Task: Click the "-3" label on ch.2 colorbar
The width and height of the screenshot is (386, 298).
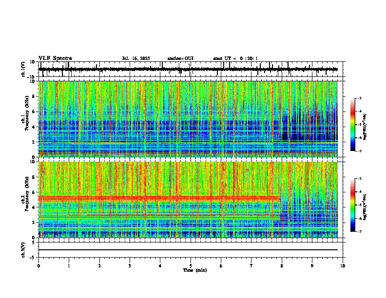Action: click(x=359, y=179)
